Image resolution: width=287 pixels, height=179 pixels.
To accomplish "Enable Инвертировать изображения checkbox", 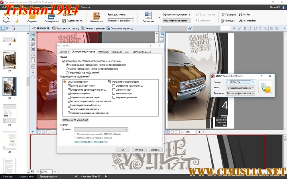I will pos(69,105).
